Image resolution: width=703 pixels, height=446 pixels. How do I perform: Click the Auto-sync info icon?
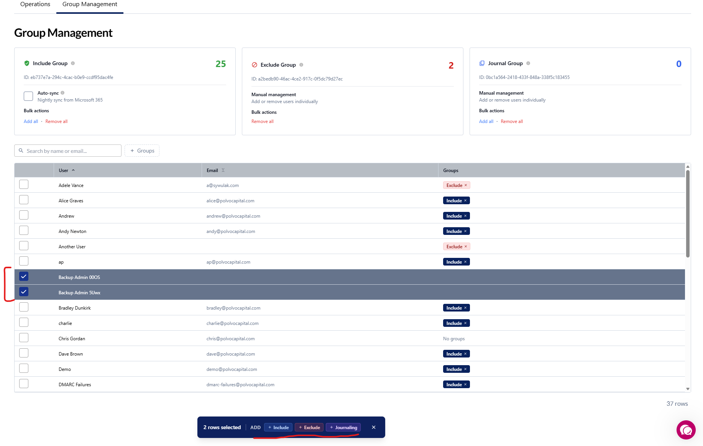[62, 93]
